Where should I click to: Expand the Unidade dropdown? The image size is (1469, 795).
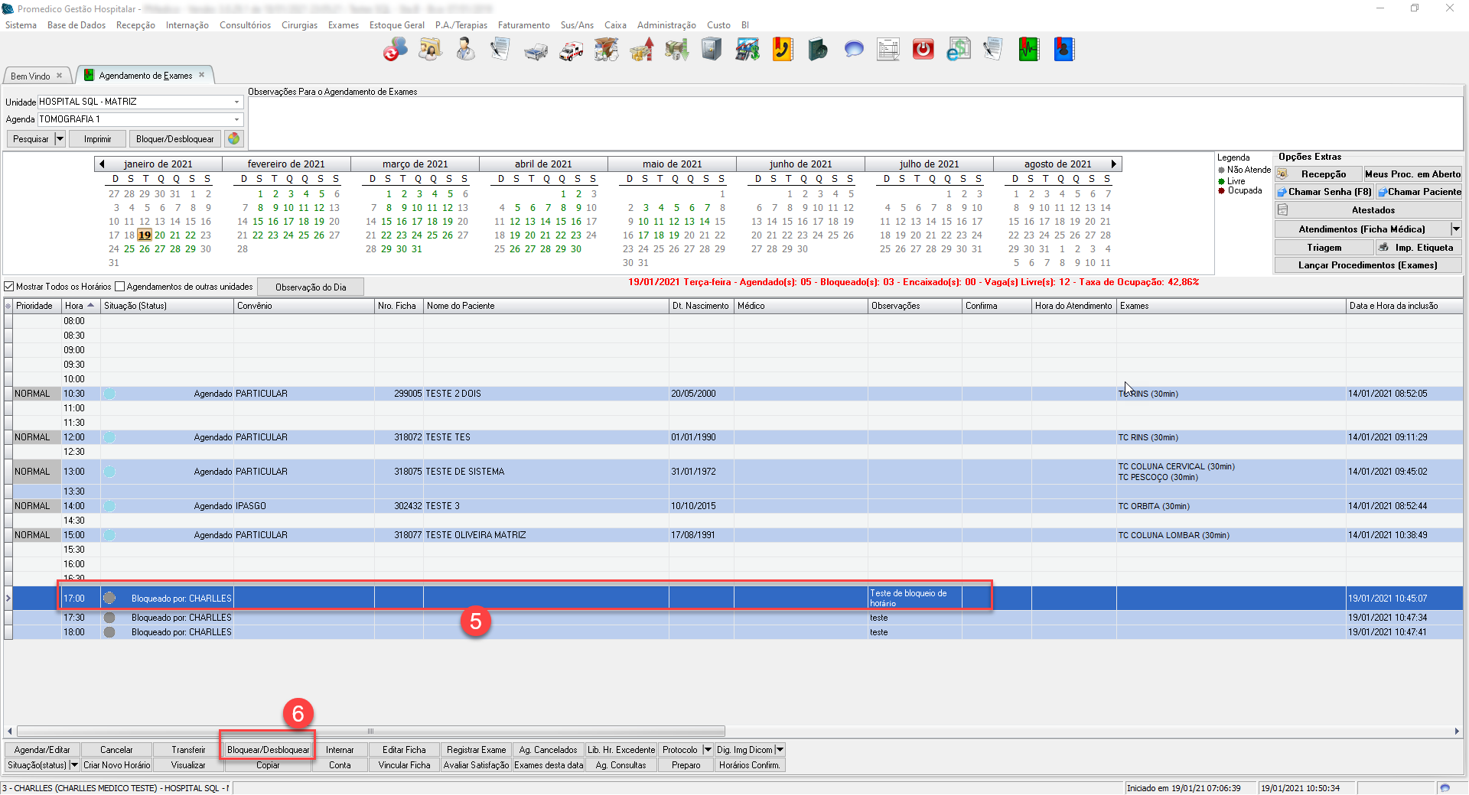tap(236, 102)
